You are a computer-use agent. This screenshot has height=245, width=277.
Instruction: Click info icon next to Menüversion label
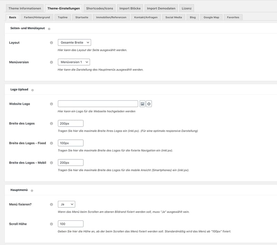[x=51, y=62]
